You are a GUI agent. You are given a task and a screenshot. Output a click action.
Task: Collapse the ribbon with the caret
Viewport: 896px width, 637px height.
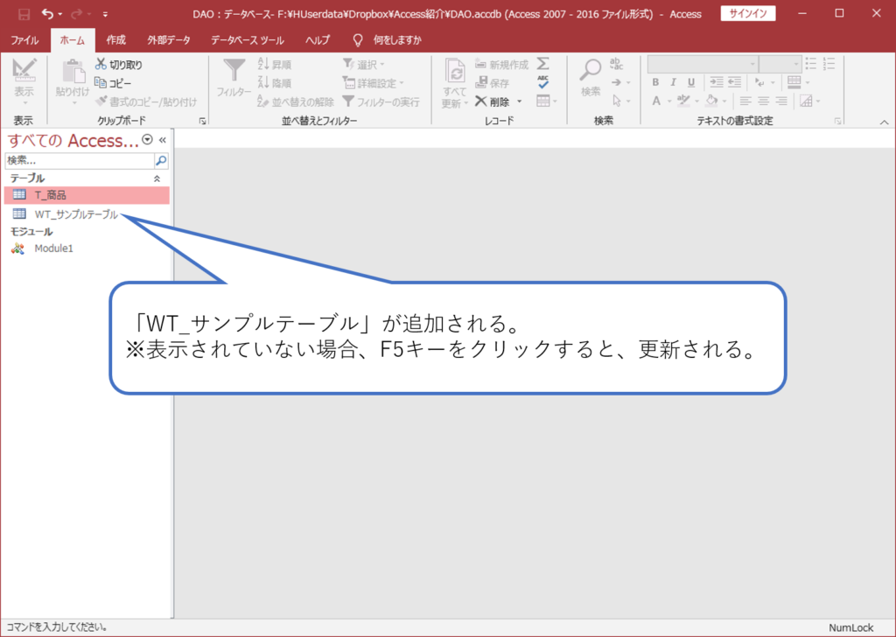point(884,122)
